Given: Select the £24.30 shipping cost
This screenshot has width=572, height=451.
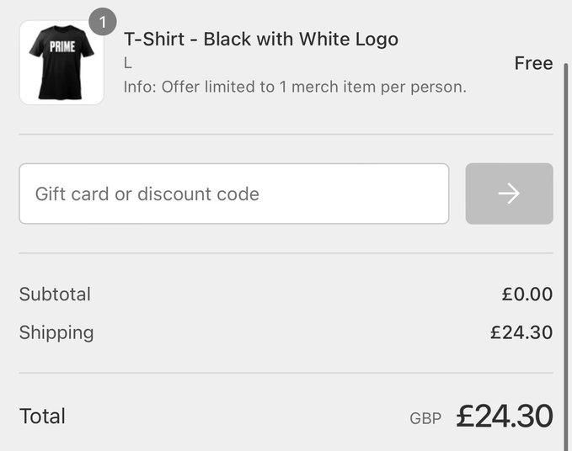Looking at the screenshot, I should pos(521,332).
